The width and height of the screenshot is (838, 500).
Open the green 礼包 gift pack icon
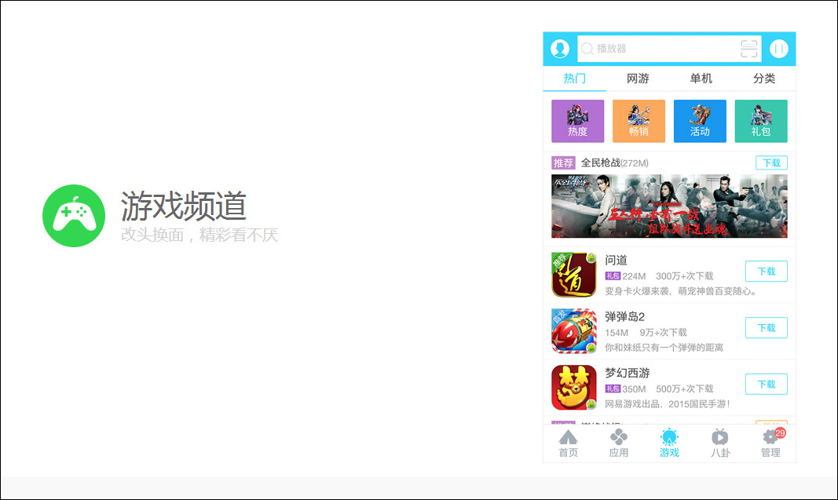pos(761,121)
